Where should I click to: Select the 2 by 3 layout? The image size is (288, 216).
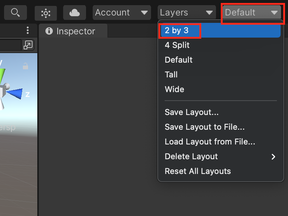coord(177,31)
